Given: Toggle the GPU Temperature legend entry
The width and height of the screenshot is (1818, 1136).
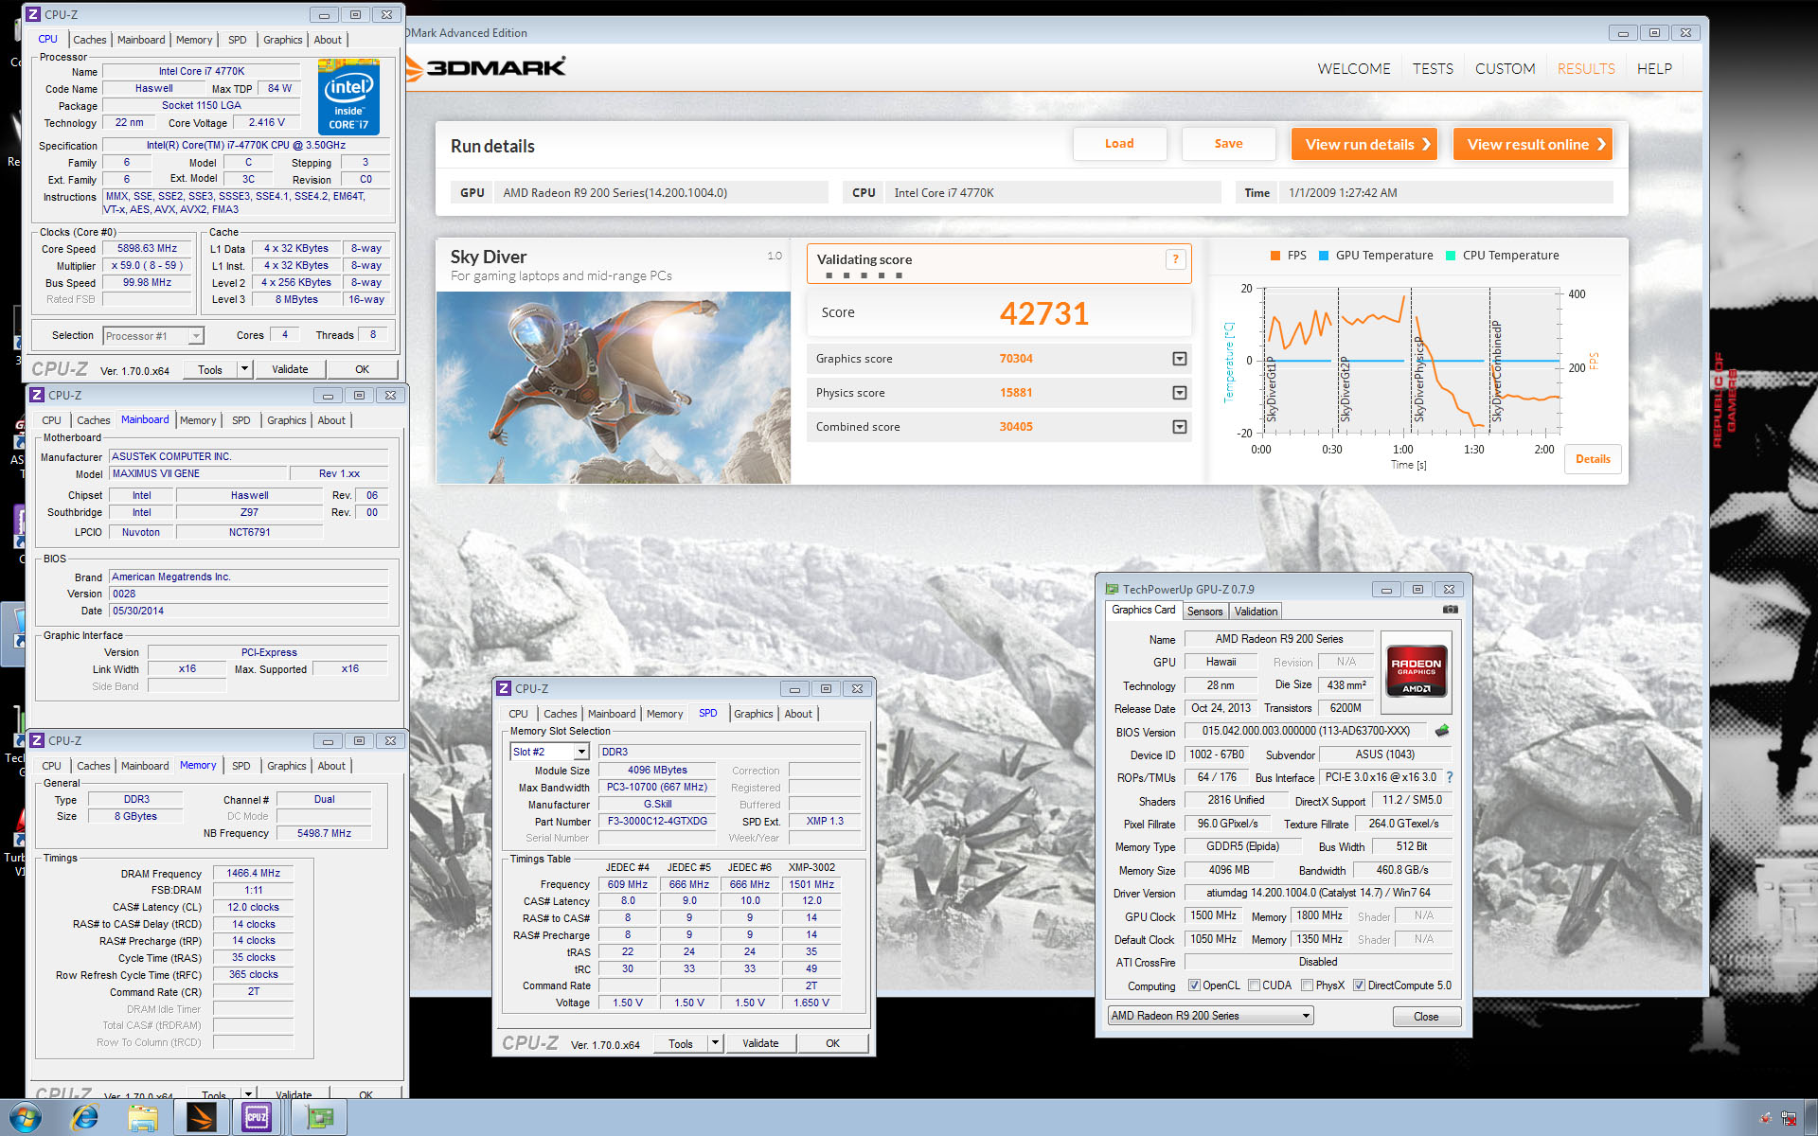Looking at the screenshot, I should coord(1376,256).
